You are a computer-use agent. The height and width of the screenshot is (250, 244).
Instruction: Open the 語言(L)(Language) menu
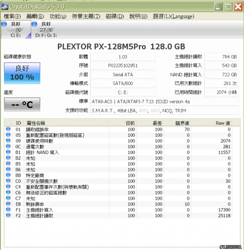click(173, 16)
